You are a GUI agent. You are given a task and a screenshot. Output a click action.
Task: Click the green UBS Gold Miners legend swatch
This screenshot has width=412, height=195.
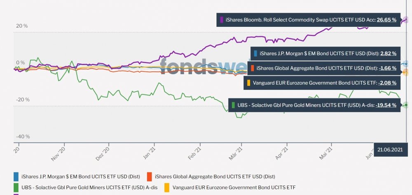(16, 187)
